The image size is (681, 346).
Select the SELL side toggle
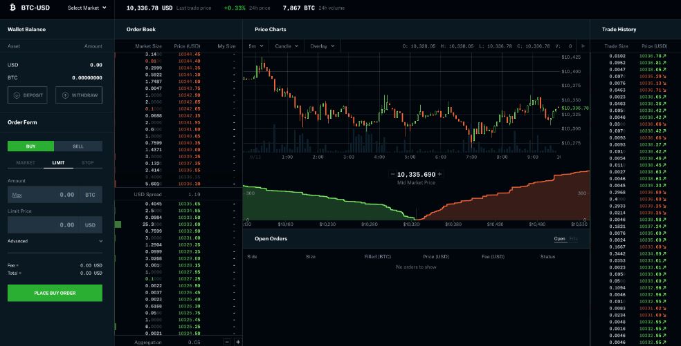click(78, 146)
